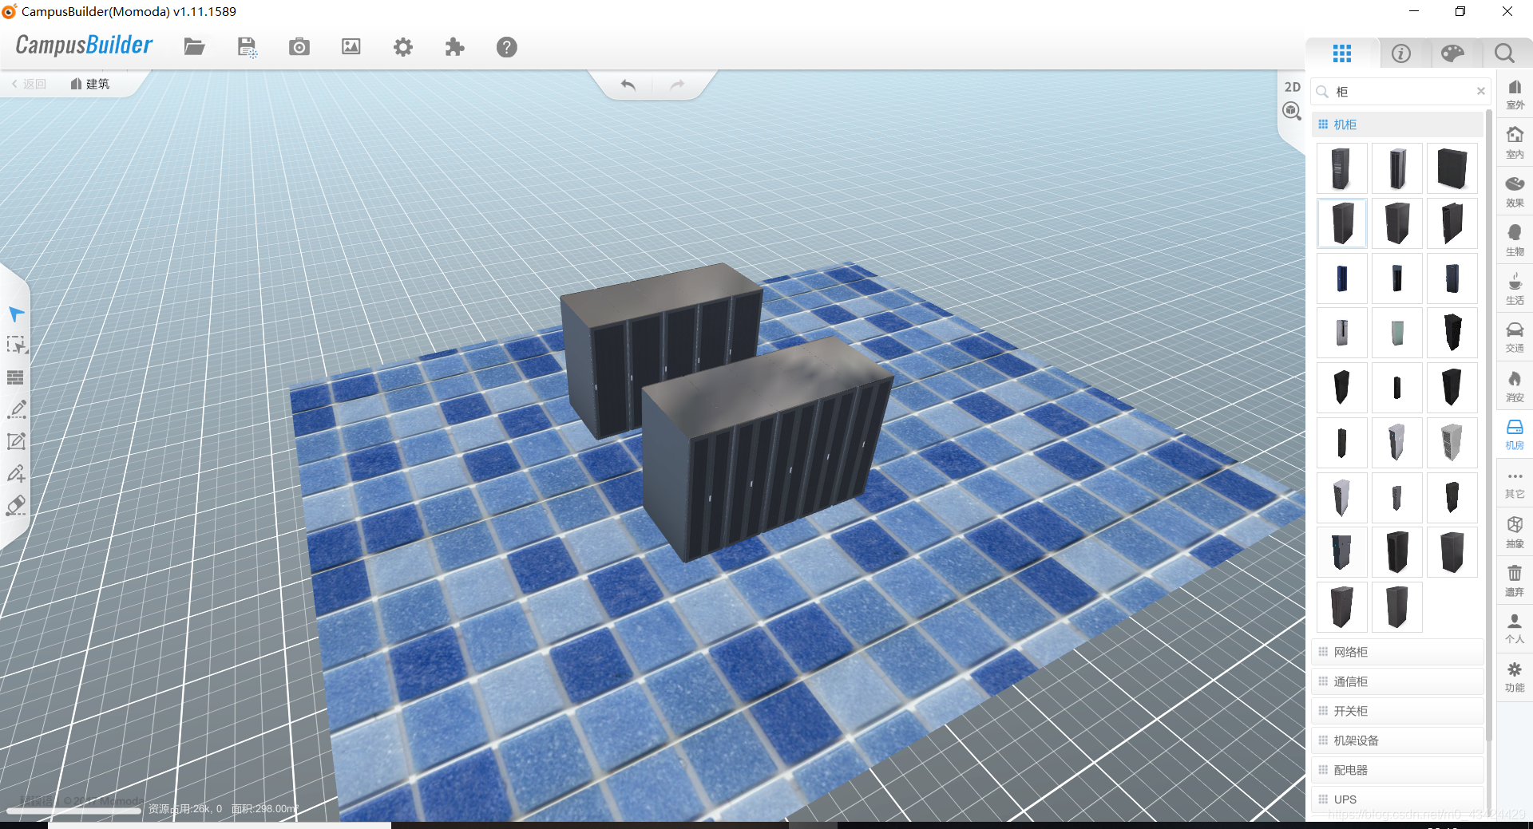Select the arrow pointer tool

[16, 314]
